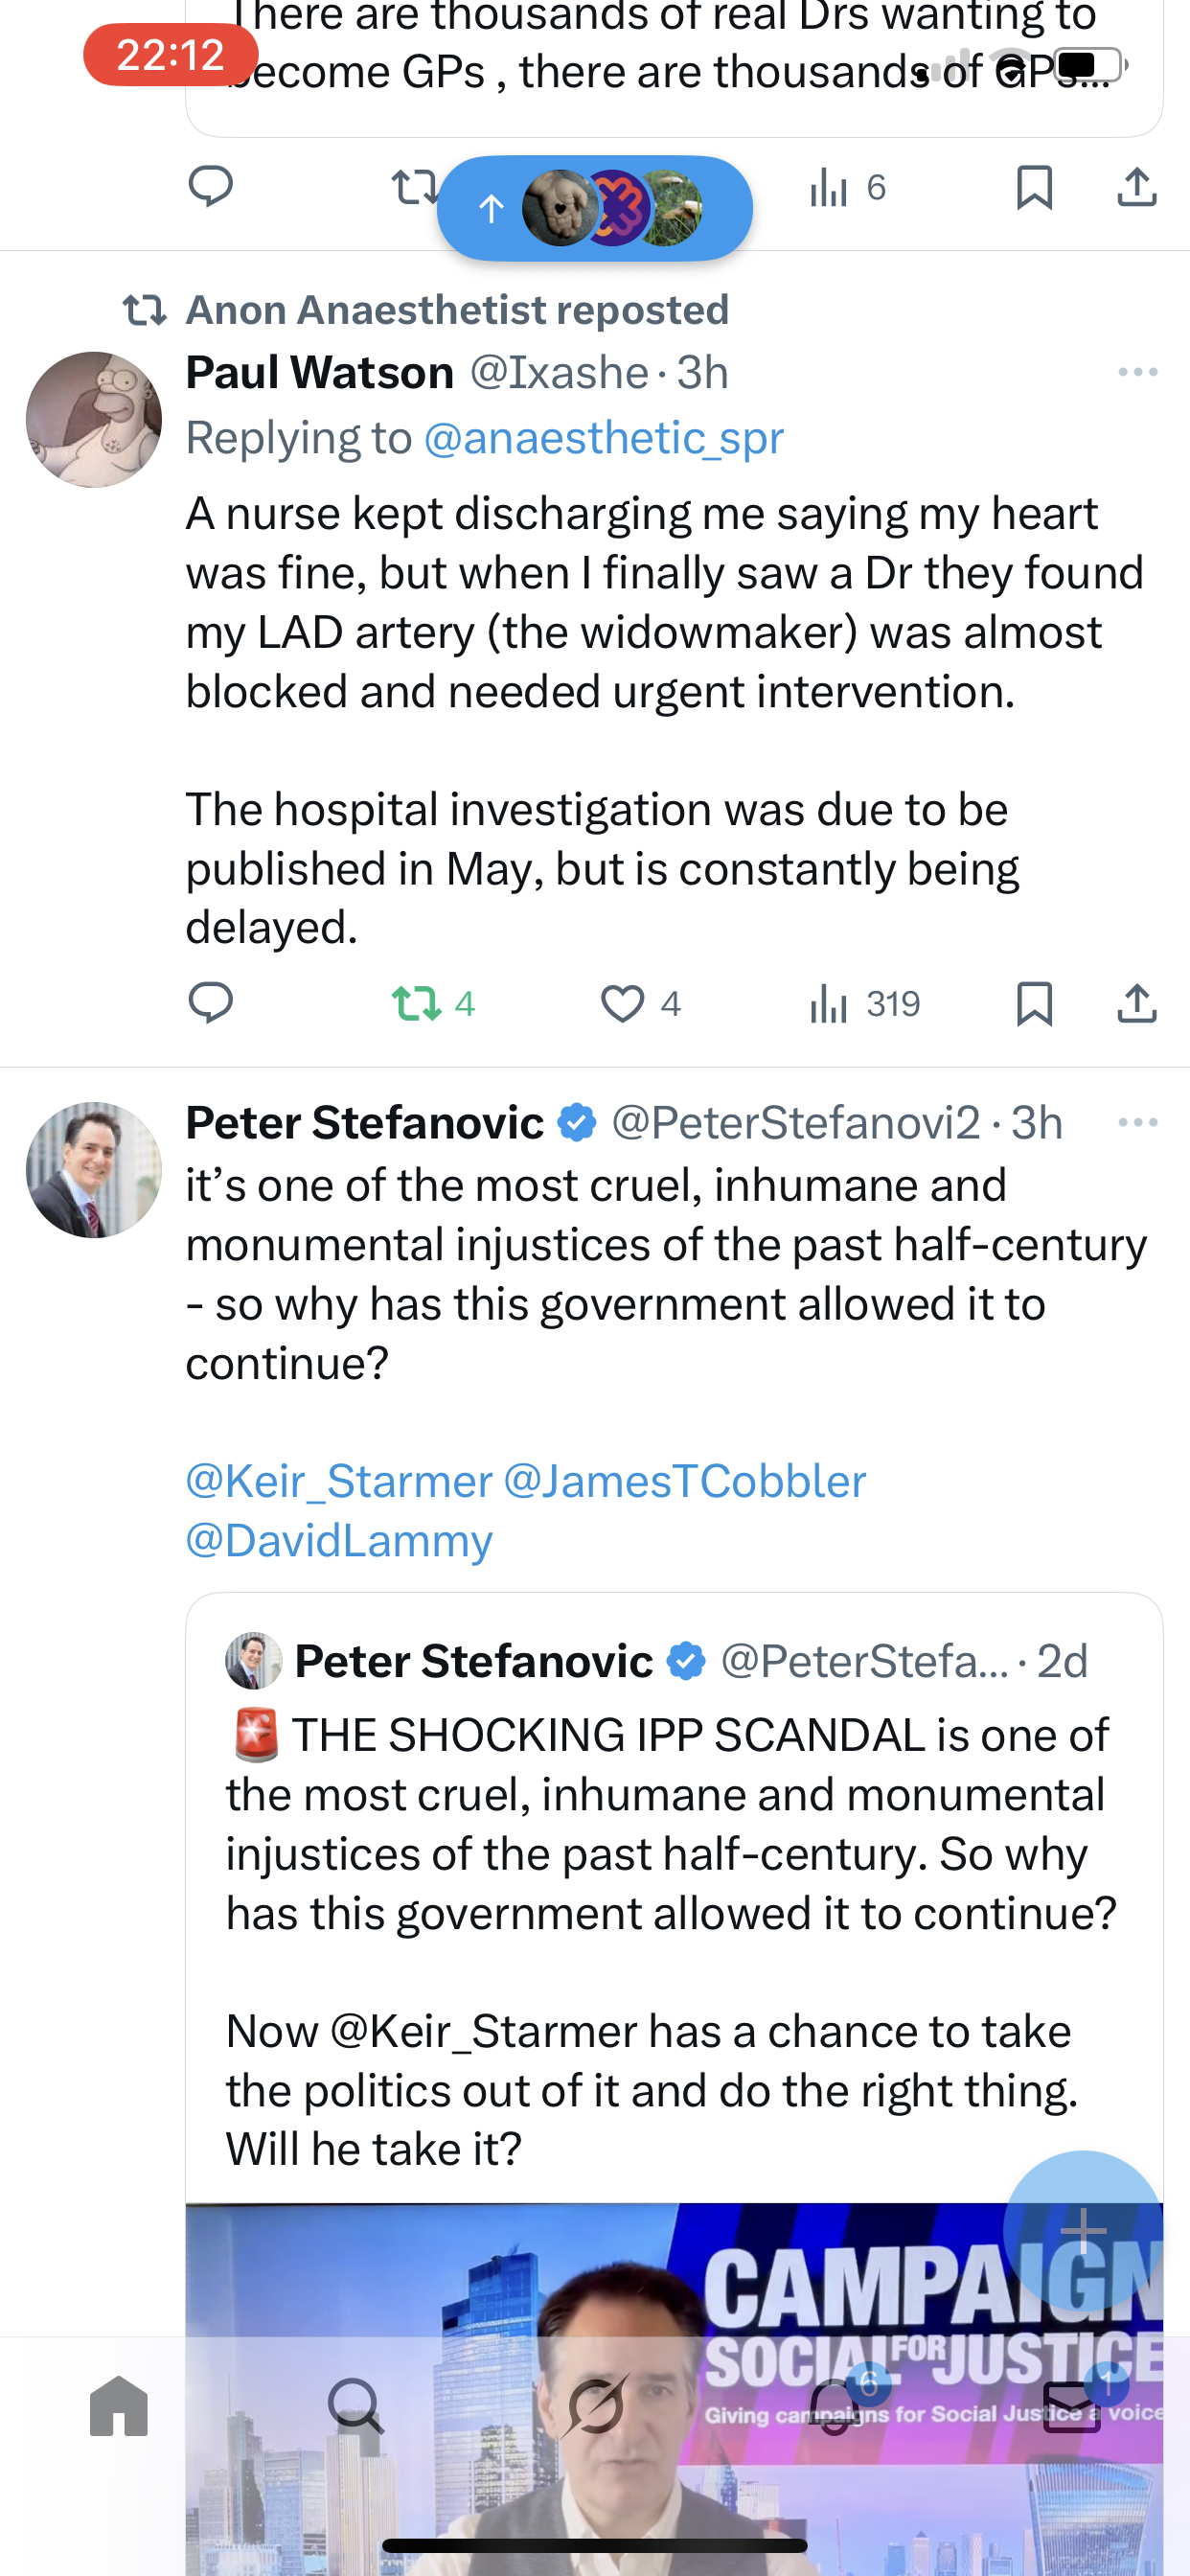Go to Home tab
Image resolution: width=1190 pixels, height=2576 pixels.
coord(119,2406)
